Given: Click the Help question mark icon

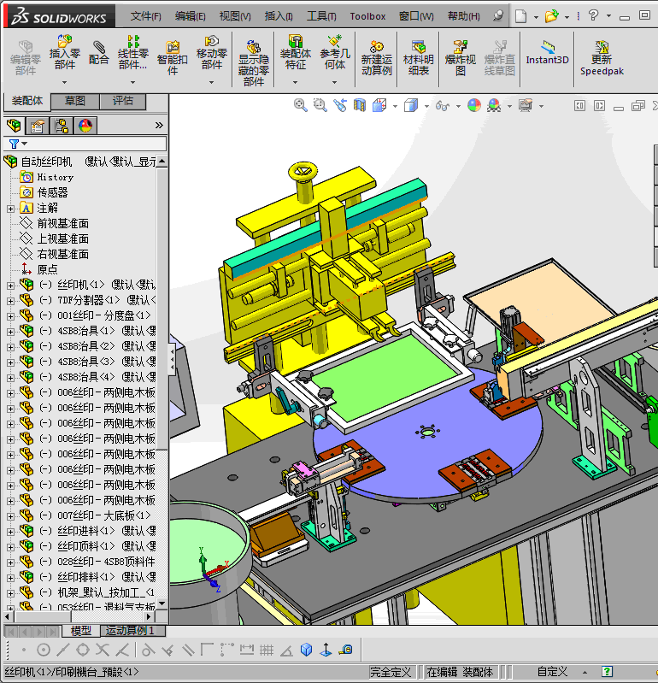Looking at the screenshot, I should pos(593,15).
